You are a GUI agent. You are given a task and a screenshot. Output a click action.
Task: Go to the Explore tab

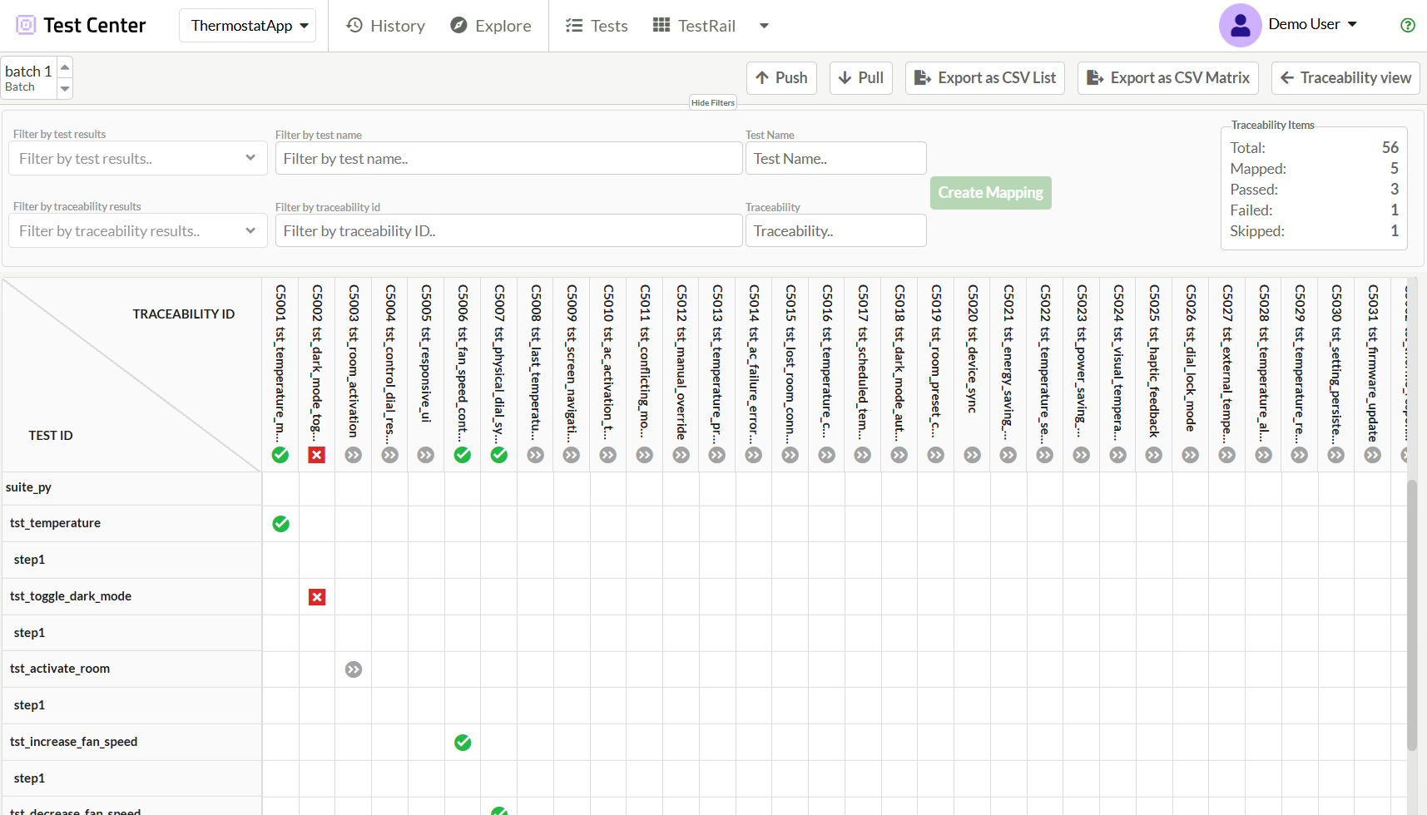491,26
